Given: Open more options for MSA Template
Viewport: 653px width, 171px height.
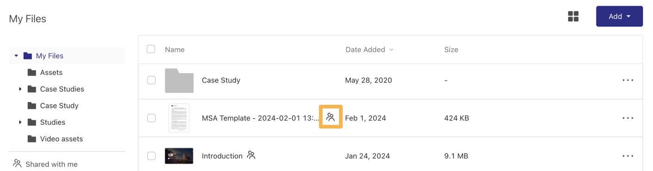Looking at the screenshot, I should pos(628,118).
